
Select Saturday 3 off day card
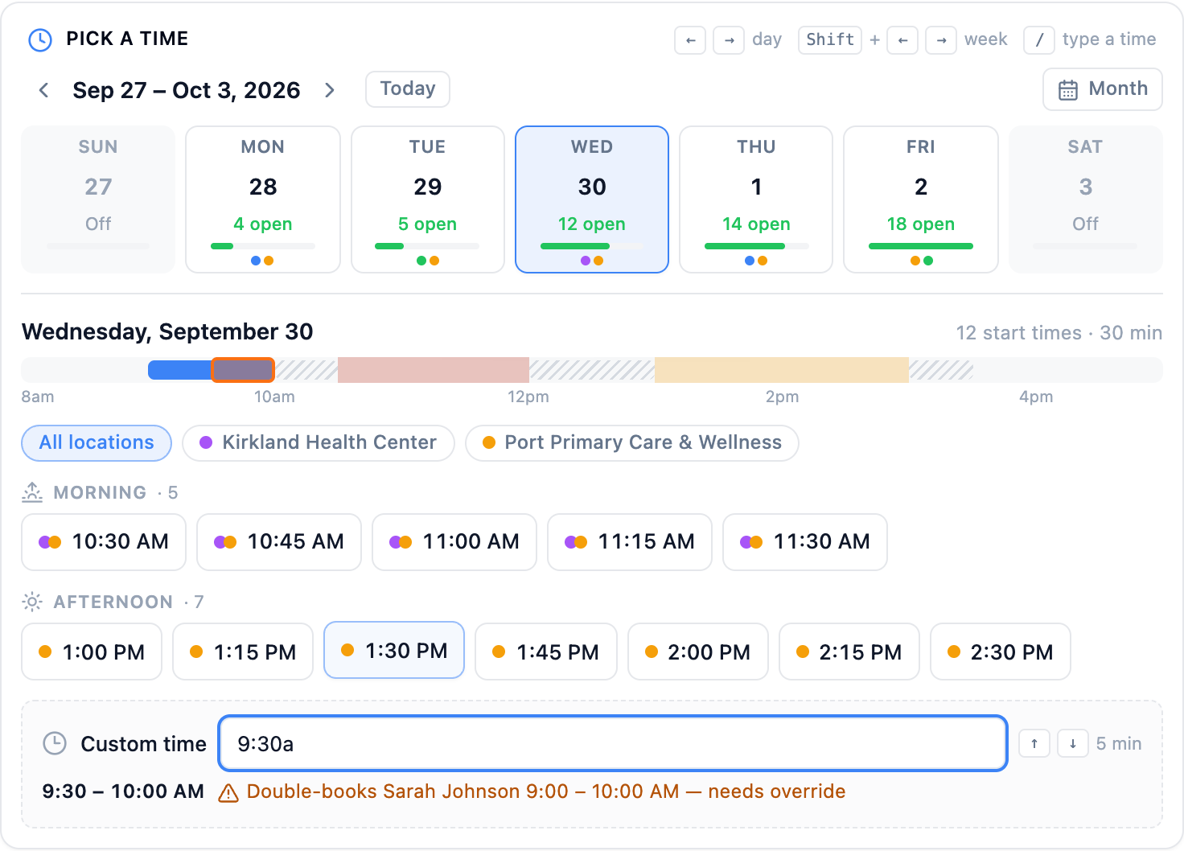(1086, 199)
